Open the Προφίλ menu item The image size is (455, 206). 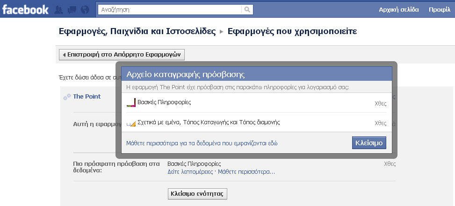439,9
